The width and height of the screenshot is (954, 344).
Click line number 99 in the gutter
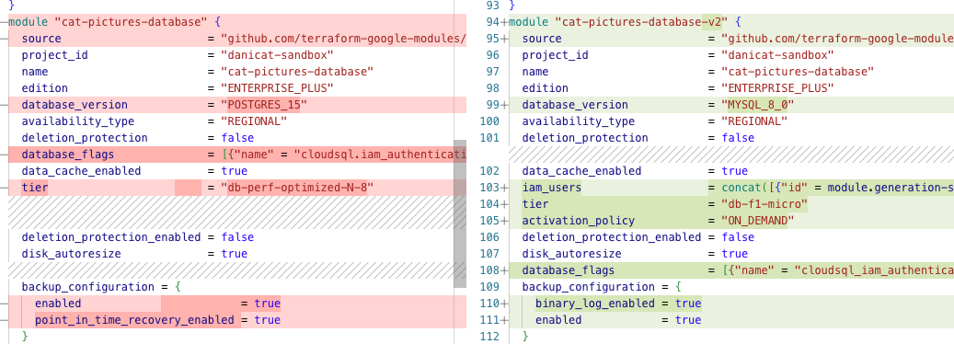click(x=492, y=105)
